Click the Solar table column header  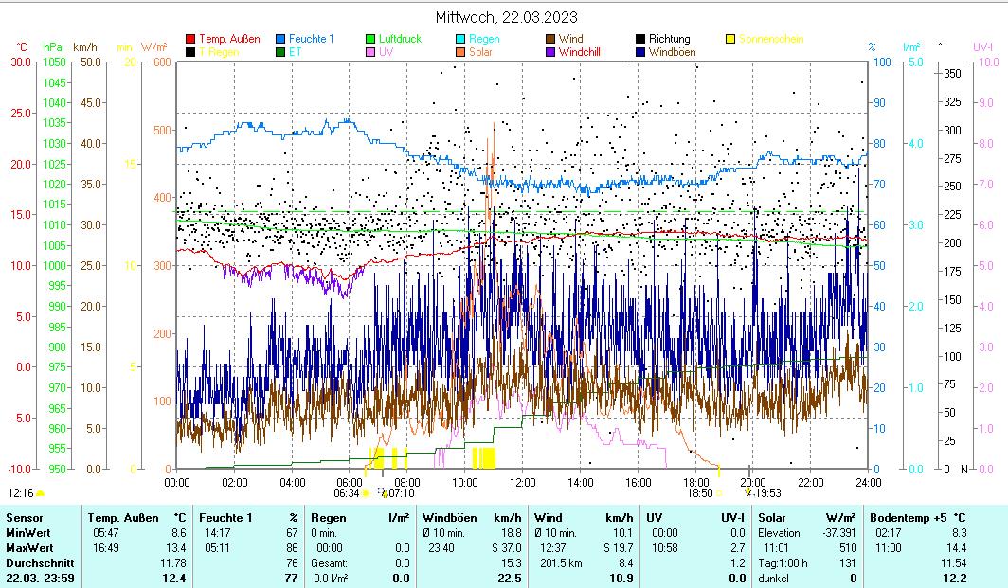tap(772, 518)
